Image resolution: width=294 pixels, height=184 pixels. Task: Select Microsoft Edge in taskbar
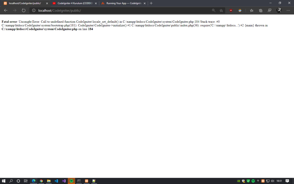(34, 181)
